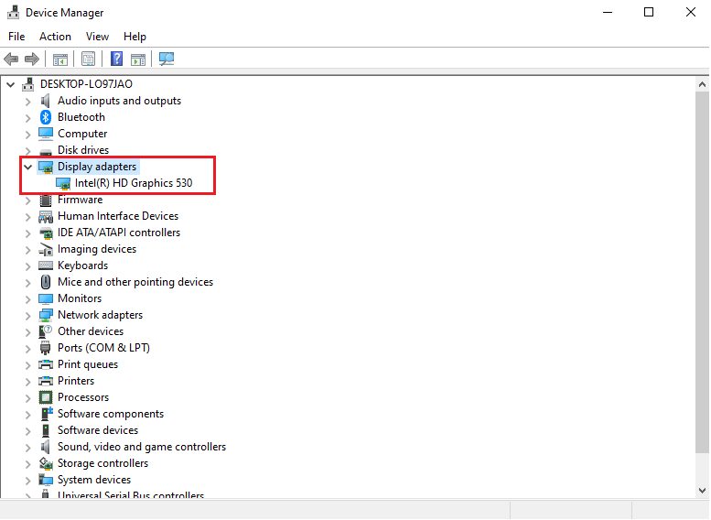Click the Software components puzzle icon

(x=47, y=414)
